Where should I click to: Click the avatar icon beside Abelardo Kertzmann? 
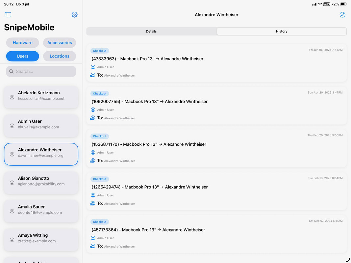pos(12,97)
